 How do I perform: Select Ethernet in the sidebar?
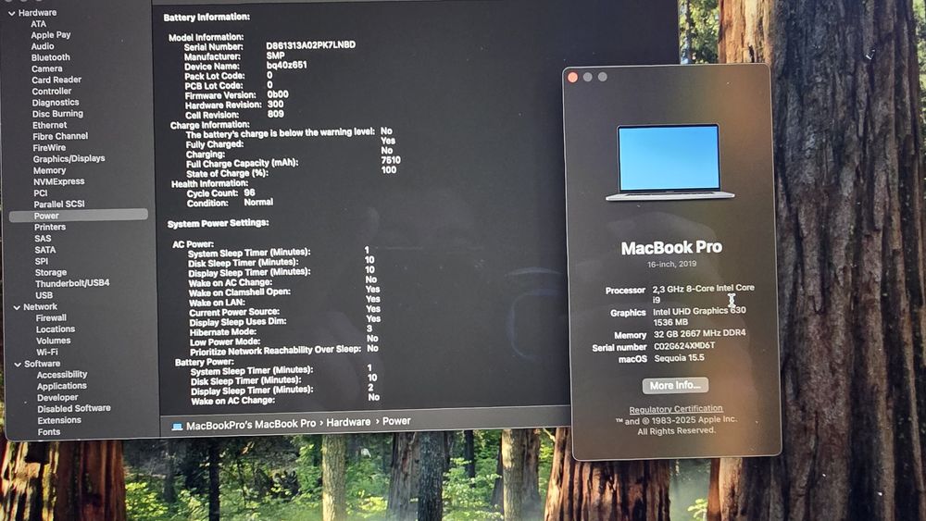pos(50,126)
